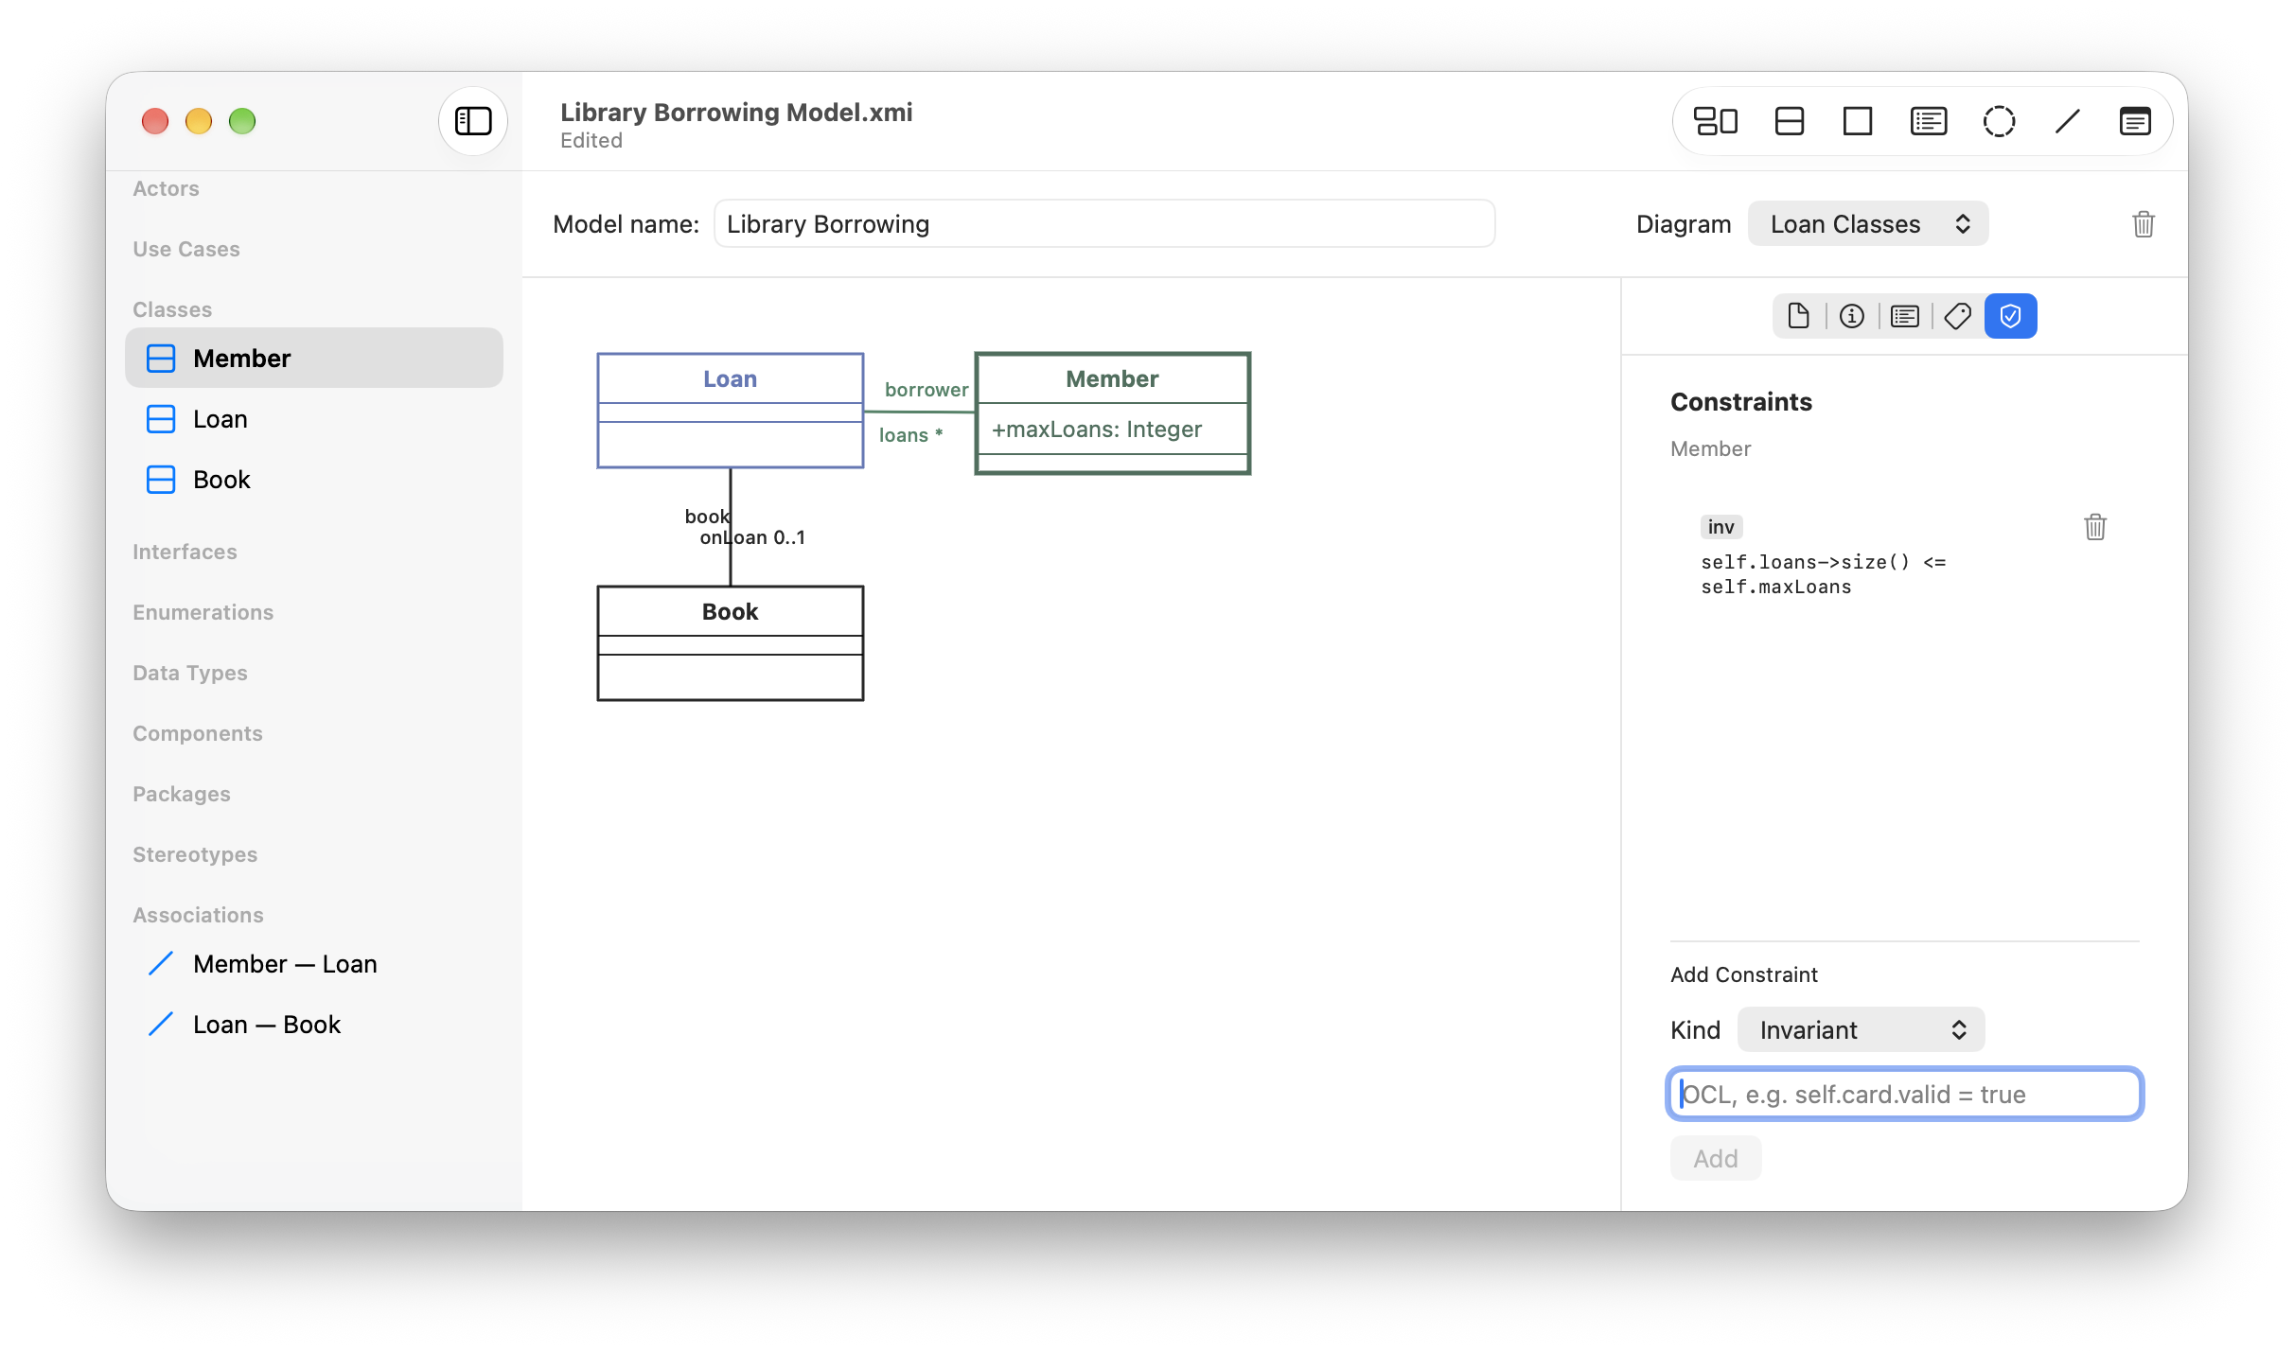This screenshot has width=2294, height=1351.
Task: Click the Model name text field
Action: pos(1104,224)
